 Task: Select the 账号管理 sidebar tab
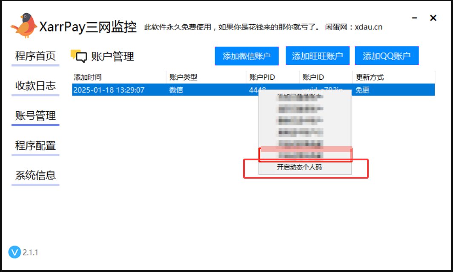35,116
